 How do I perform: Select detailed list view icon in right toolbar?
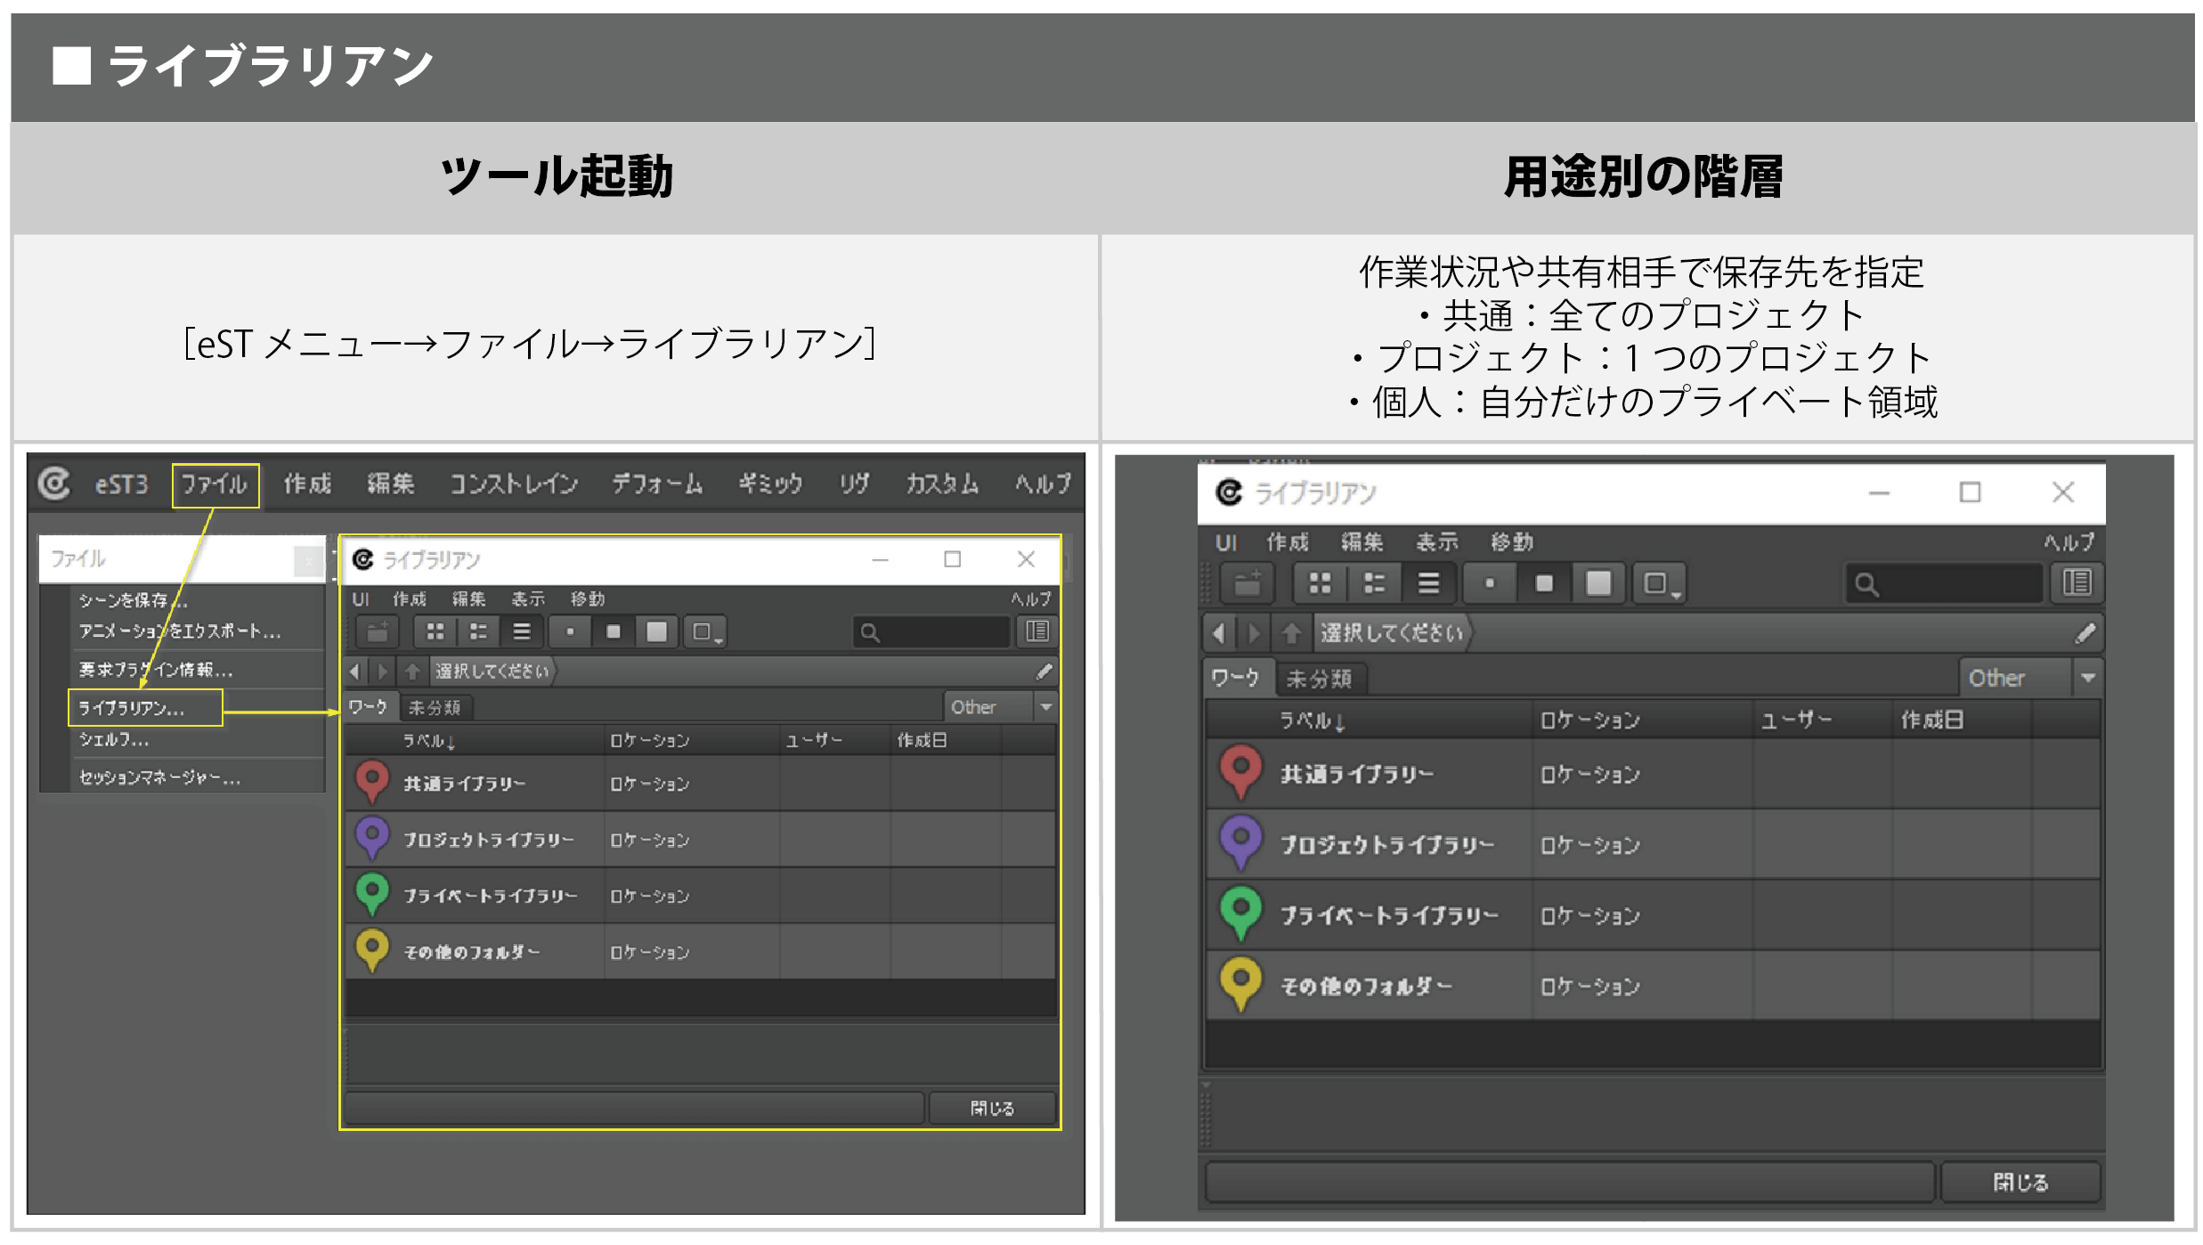1374,584
